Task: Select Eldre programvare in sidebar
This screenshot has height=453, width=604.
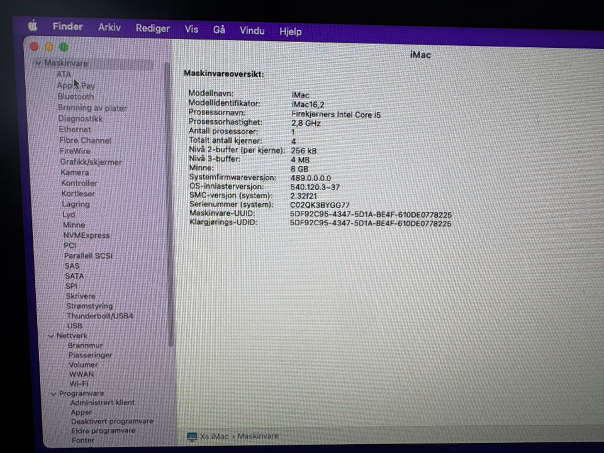Action: pyautogui.click(x=103, y=430)
